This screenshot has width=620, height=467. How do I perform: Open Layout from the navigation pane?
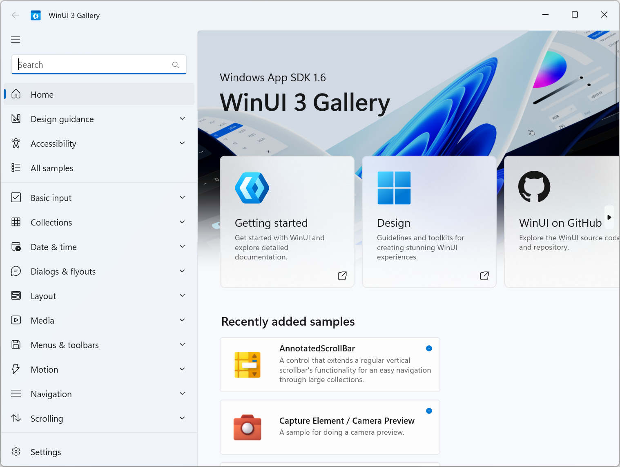coord(43,296)
